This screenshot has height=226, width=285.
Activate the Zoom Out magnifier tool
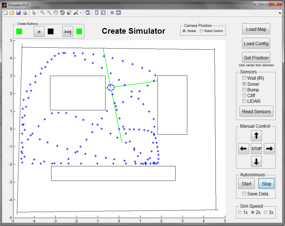pos(49,13)
